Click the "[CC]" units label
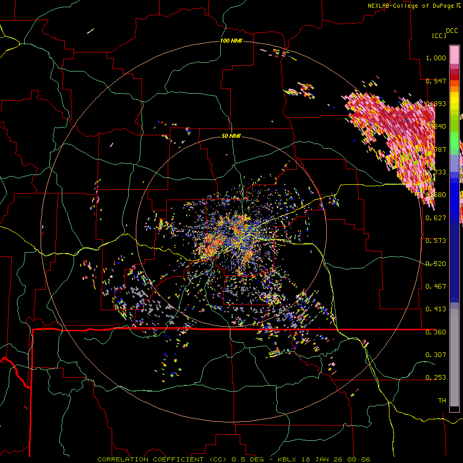Screen dimensions: 463x463 [x=439, y=35]
